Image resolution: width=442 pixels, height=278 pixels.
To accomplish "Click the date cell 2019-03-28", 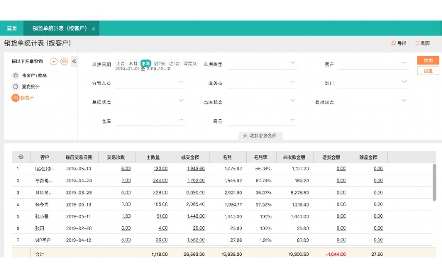I will [79, 193].
